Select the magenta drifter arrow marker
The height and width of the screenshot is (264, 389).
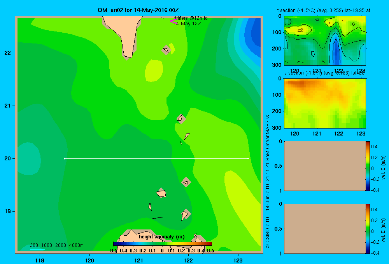173,21
